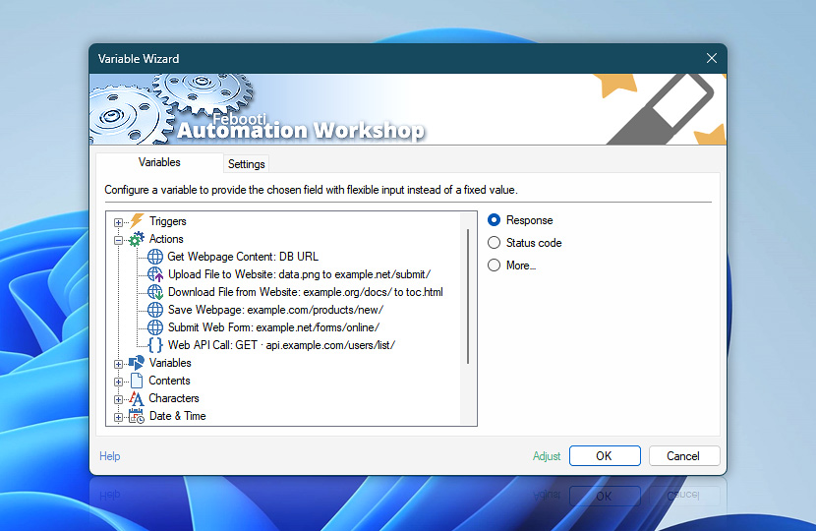Click the Adjust link
Image resolution: width=816 pixels, height=531 pixels.
coord(547,456)
